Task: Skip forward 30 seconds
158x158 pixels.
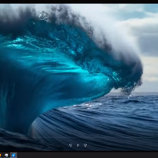Action: click(85, 145)
